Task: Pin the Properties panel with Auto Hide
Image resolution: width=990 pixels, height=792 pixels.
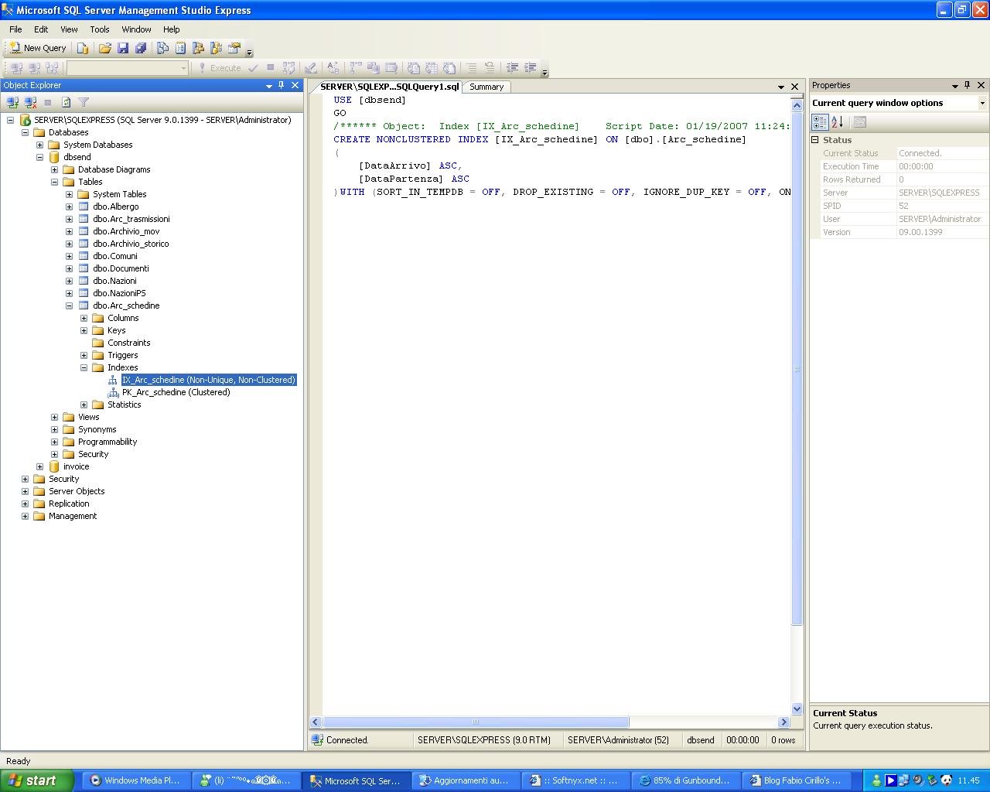Action: pyautogui.click(x=967, y=85)
